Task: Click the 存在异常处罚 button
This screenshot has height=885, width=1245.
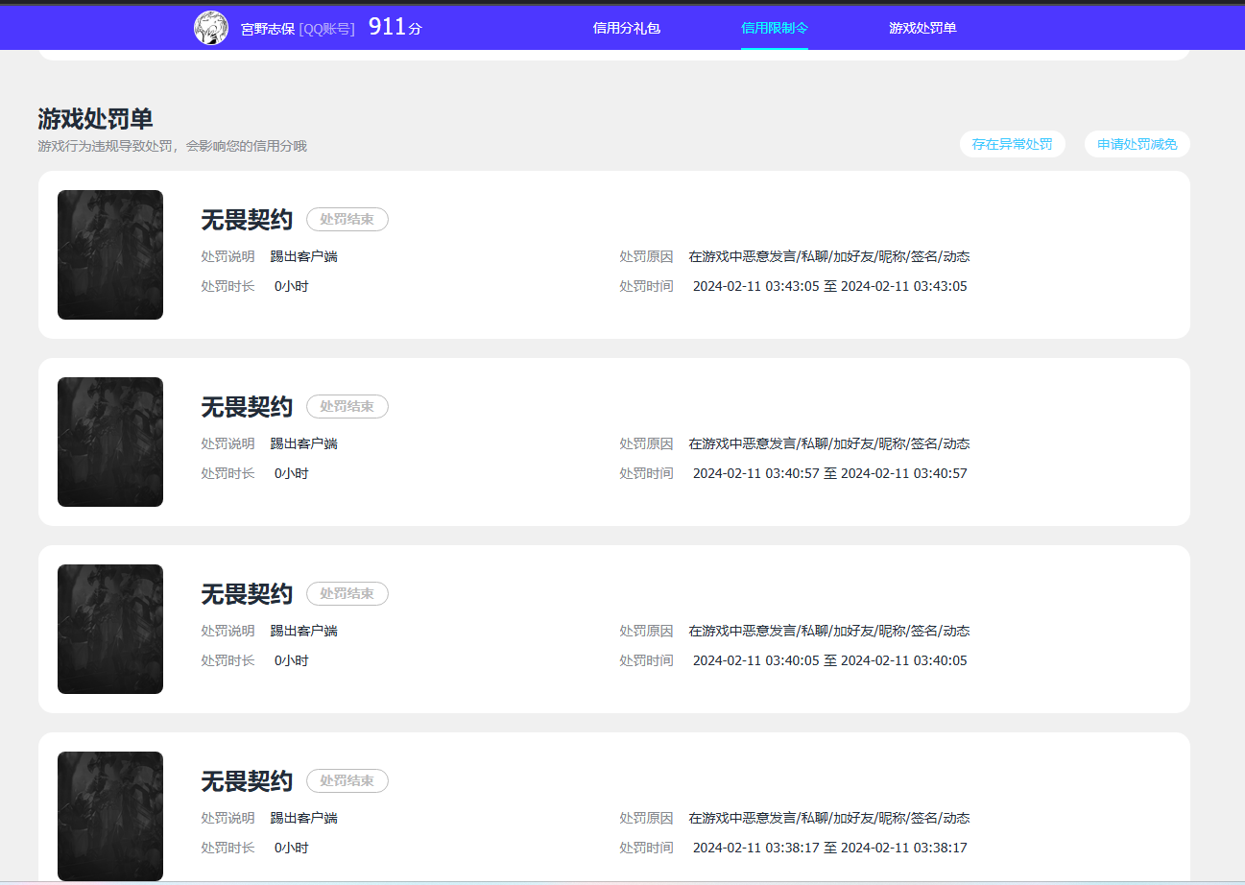Action: (x=1013, y=144)
